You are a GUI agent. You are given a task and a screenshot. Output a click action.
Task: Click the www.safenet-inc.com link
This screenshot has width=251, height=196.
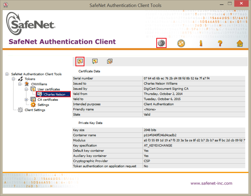pyautogui.click(x=211, y=183)
